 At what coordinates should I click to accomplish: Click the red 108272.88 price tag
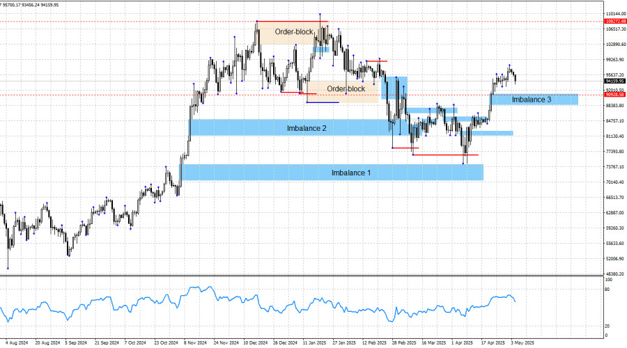(x=615, y=21)
